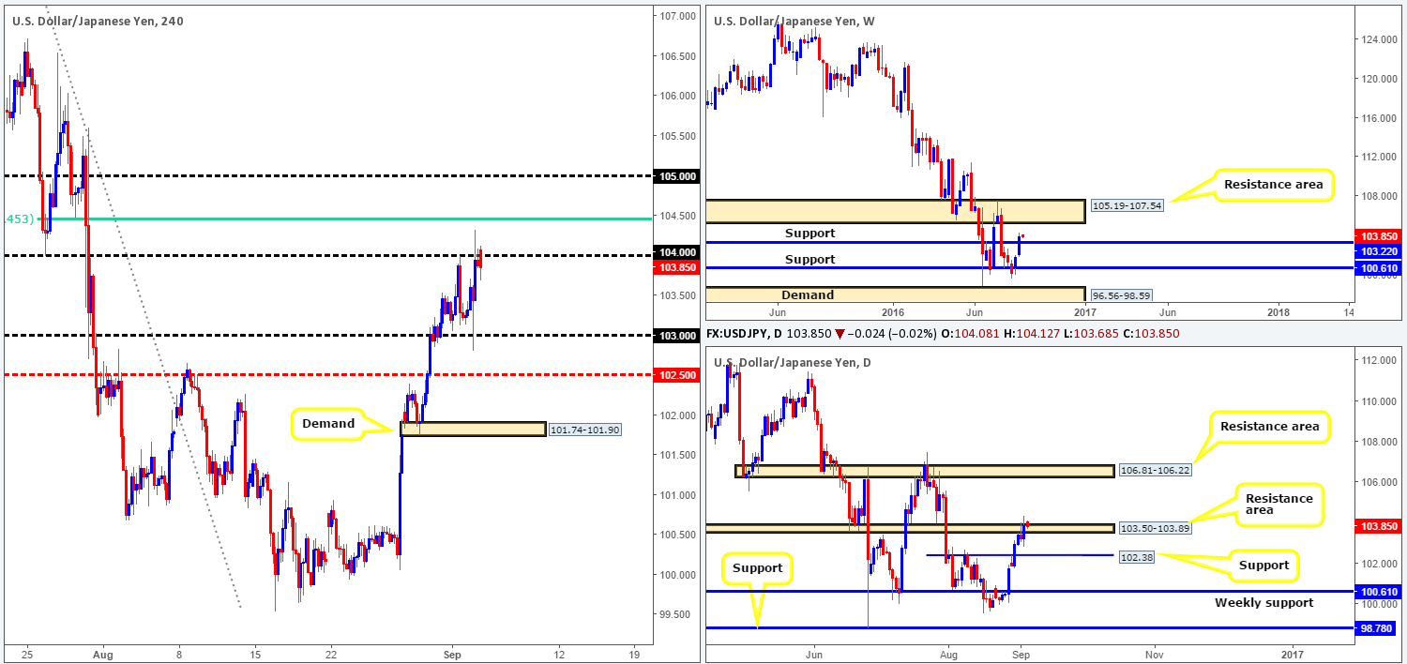Click the 'Nov' label on the daily chart time axis

coord(1155,653)
